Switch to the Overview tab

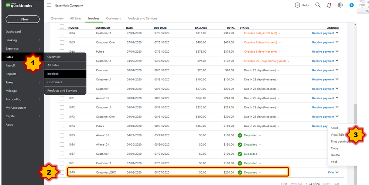coord(57,18)
